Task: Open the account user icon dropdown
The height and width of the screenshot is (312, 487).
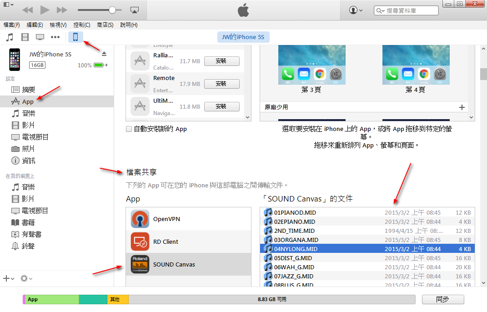Action: tap(356, 10)
